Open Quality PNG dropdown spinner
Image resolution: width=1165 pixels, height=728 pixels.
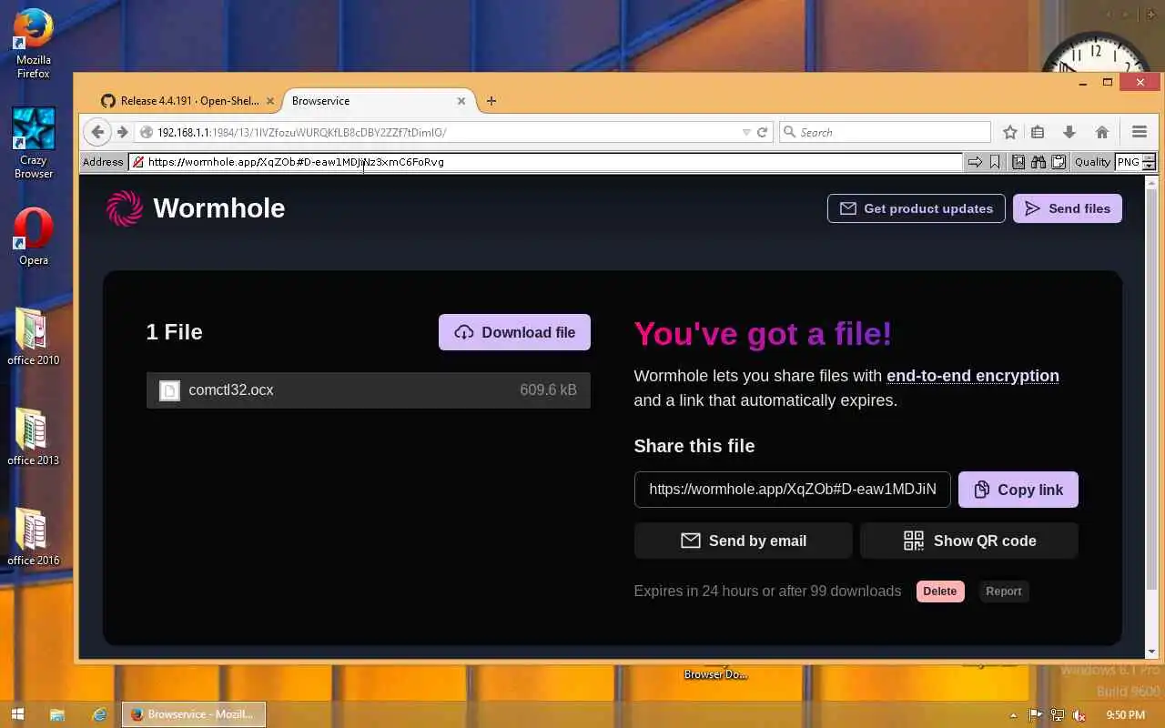pos(1149,162)
